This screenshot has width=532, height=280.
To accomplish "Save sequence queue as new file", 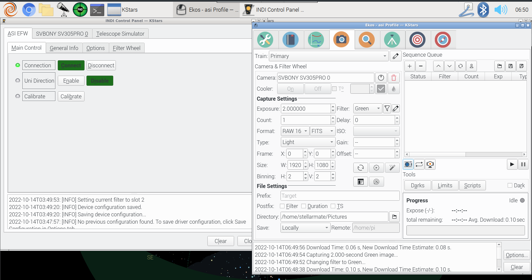I will click(x=522, y=66).
